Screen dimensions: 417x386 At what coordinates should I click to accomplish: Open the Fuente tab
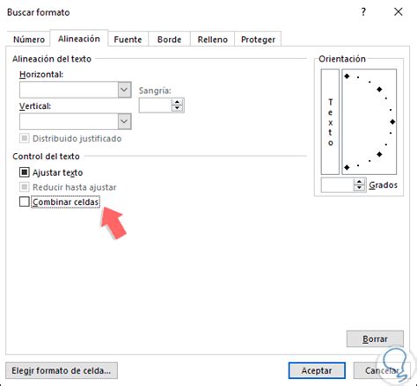(128, 40)
